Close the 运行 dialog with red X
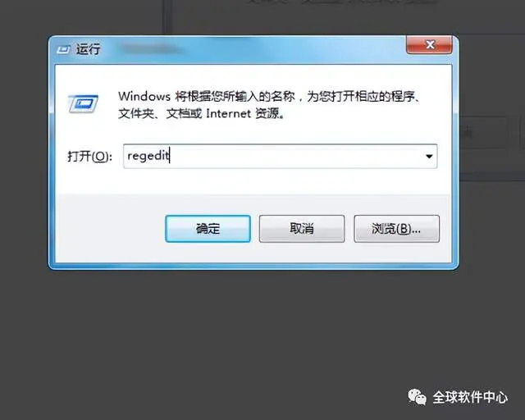Viewport: 525px width, 420px height. coord(429,44)
